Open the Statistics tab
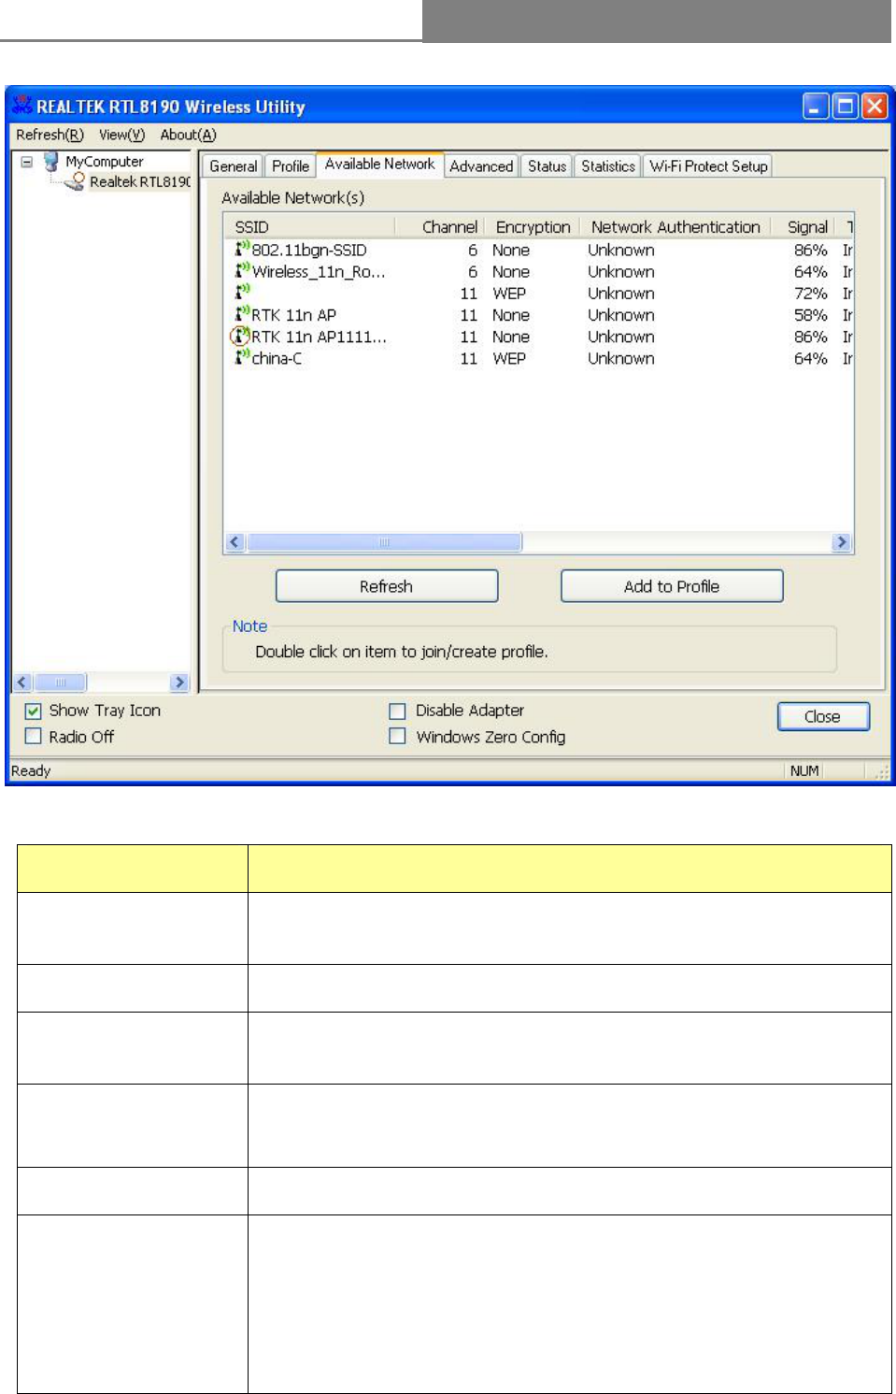The image size is (896, 1394). coord(607,166)
